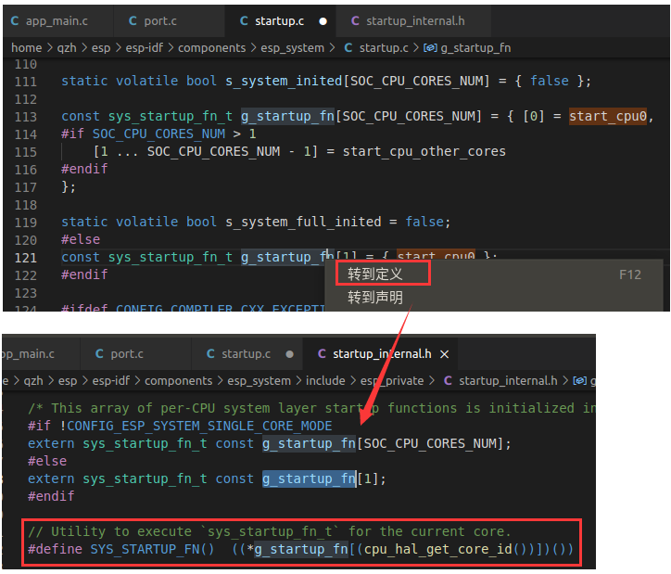Click 'esp_system' breadcrumb in upper editor

[x=292, y=48]
